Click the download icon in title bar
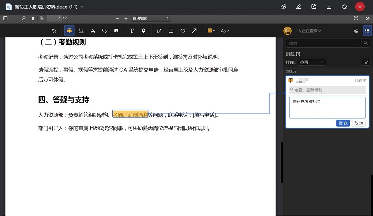This screenshot has width=373, height=216. (329, 7)
